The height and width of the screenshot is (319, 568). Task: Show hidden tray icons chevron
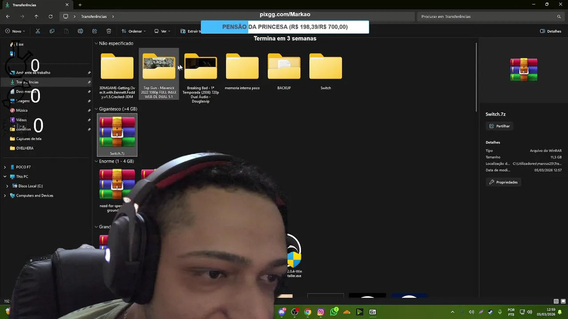click(452, 312)
